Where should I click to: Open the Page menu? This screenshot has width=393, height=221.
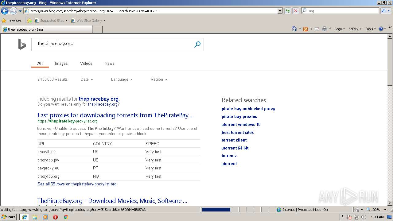(340, 29)
